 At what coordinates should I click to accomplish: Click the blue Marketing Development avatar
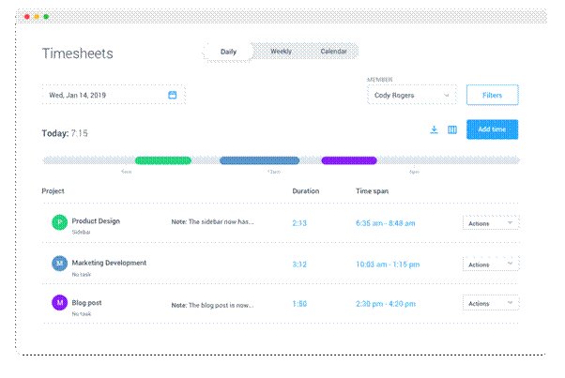click(59, 264)
